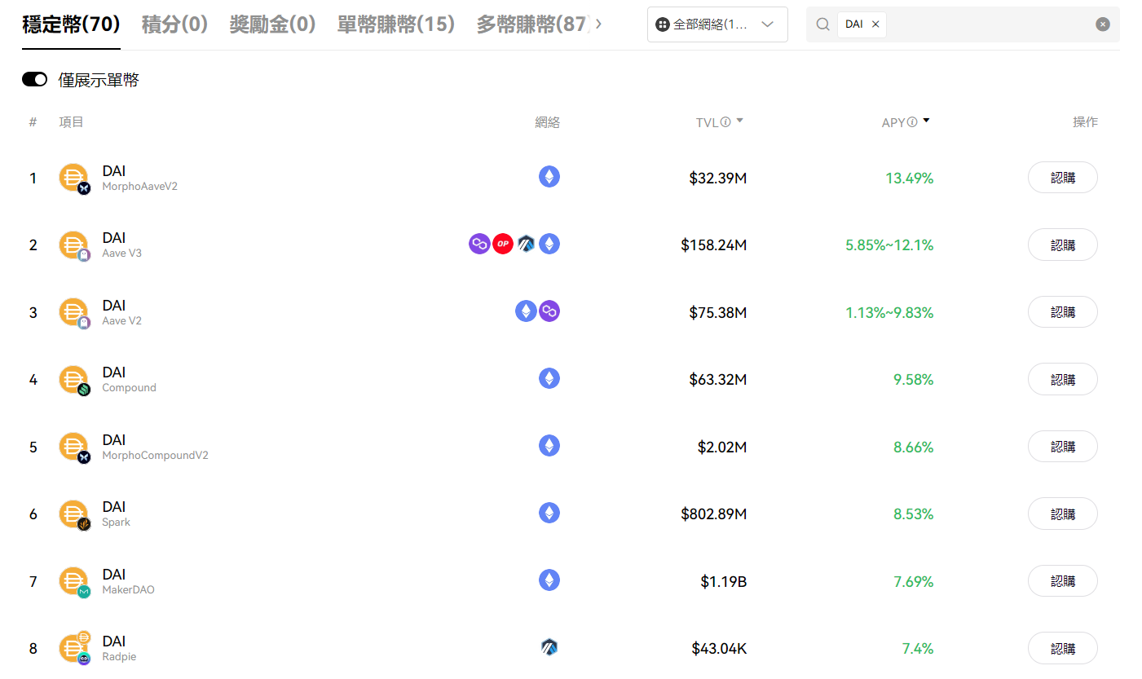Switch to the 獎勵金(0) tab
Viewport: 1142px width, 679px height.
point(272,24)
